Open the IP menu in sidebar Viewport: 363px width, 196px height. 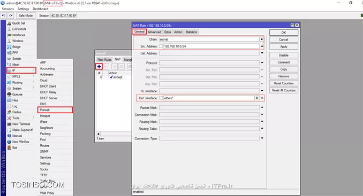(x=21, y=70)
